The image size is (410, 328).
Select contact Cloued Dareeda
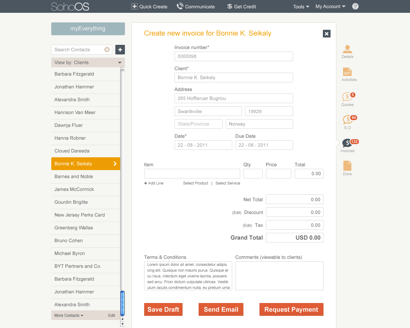86,151
